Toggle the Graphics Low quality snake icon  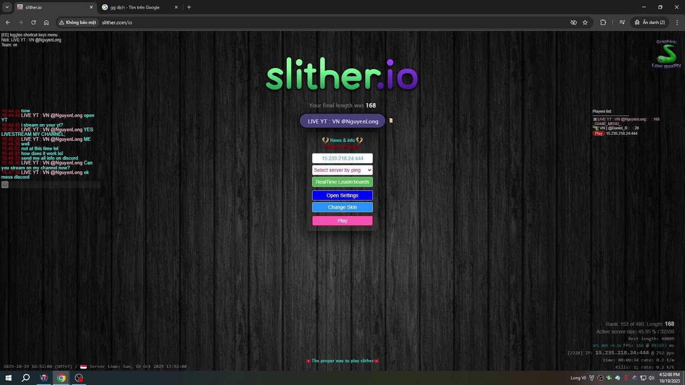pos(666,53)
